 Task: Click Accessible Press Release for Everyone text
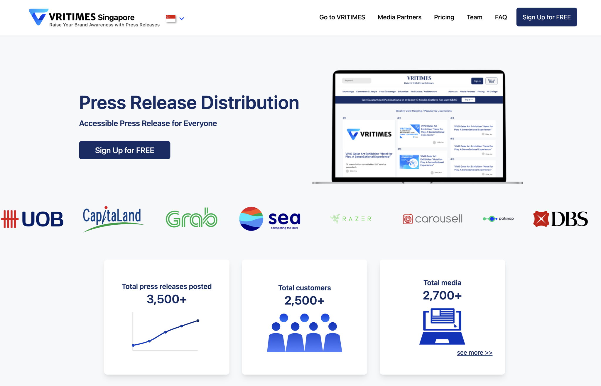[148, 123]
